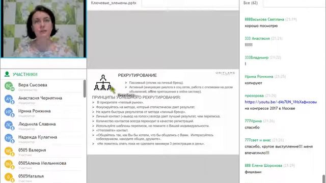
Task: Click the participants list scrollbar
Action: click(x=85, y=88)
